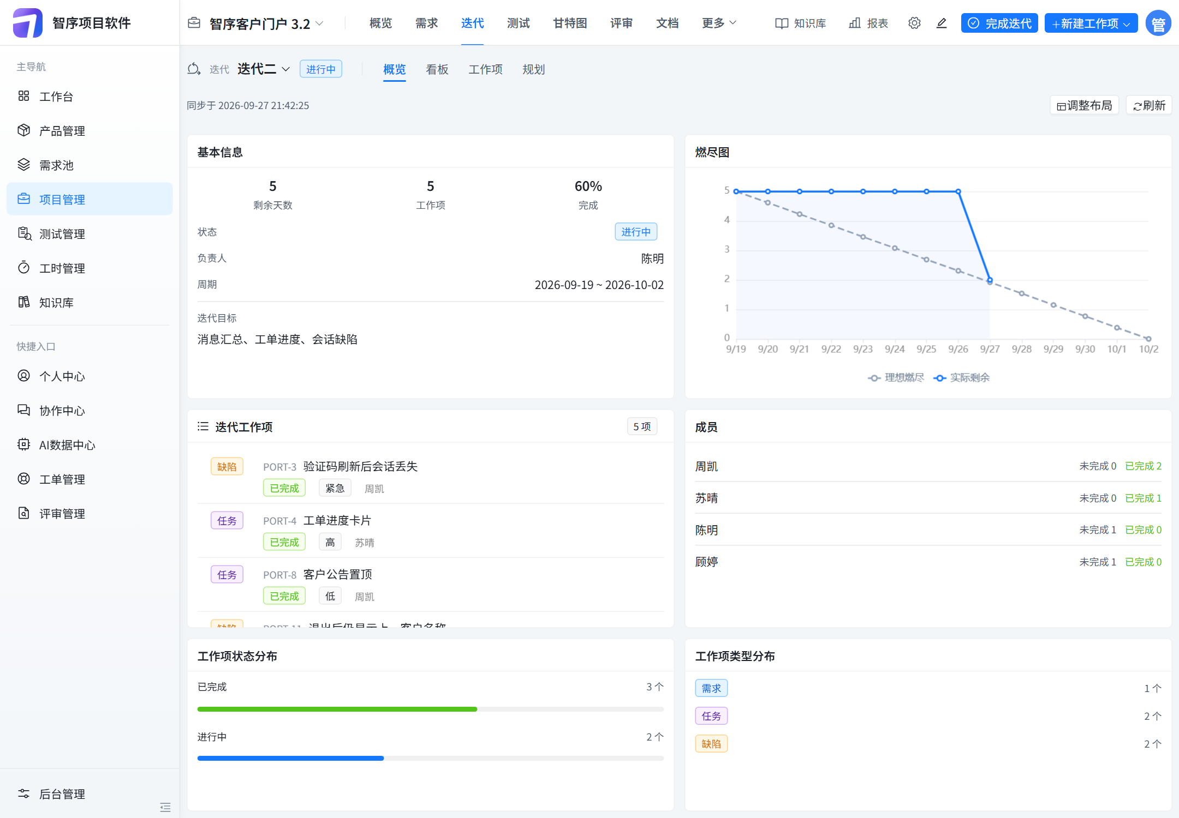Open AI数据中心 shortcut
The image size is (1179, 818).
[x=90, y=445]
